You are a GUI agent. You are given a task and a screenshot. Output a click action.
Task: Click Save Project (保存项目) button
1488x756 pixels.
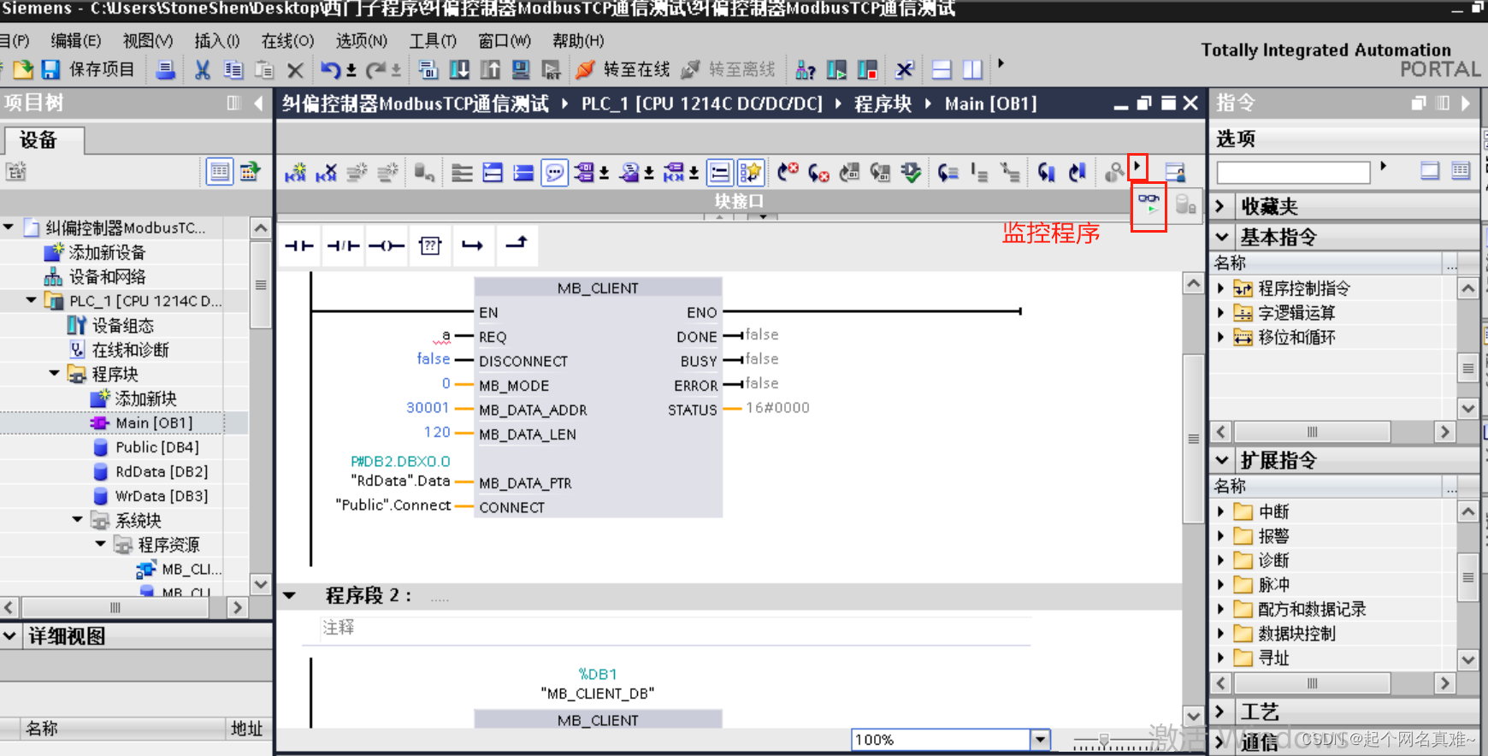pos(88,69)
